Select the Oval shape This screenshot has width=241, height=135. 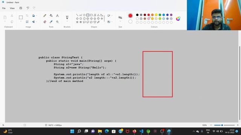click(x=84, y=15)
